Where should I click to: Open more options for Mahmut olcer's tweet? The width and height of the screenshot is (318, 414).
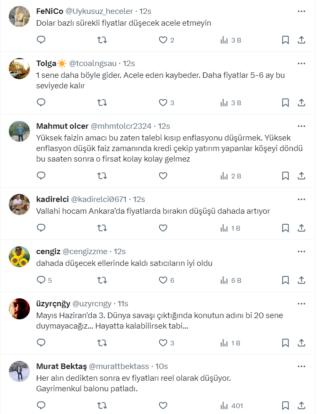[301, 126]
